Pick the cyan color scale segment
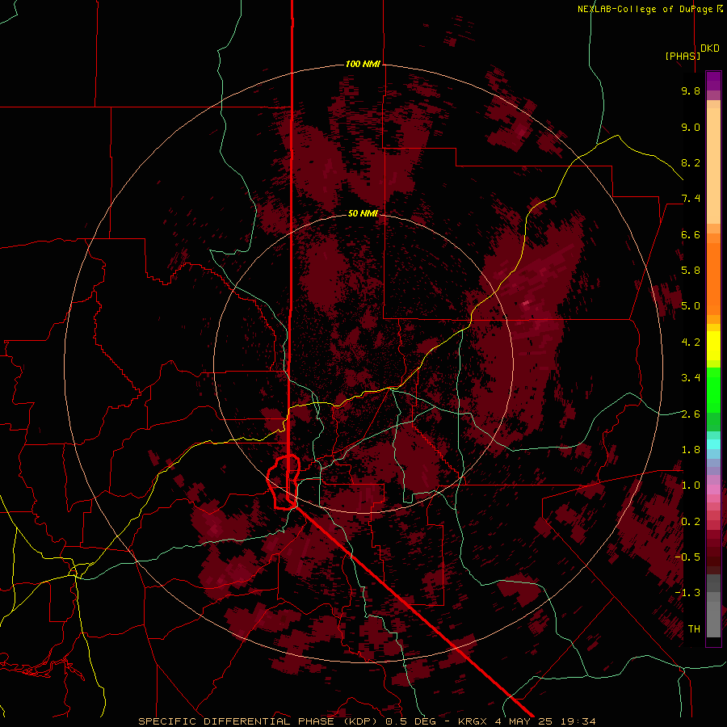 click(x=713, y=444)
